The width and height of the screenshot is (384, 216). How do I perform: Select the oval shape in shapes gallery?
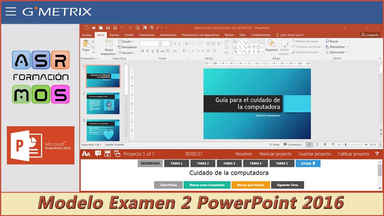[x=254, y=42]
